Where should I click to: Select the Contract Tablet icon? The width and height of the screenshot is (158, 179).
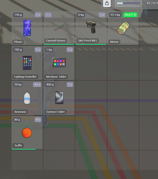tap(59, 98)
